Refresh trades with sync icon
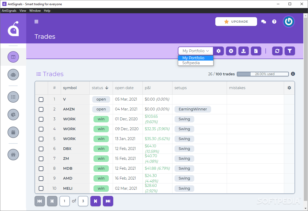Image resolution: width=308 pixels, height=211 pixels. pyautogui.click(x=277, y=51)
